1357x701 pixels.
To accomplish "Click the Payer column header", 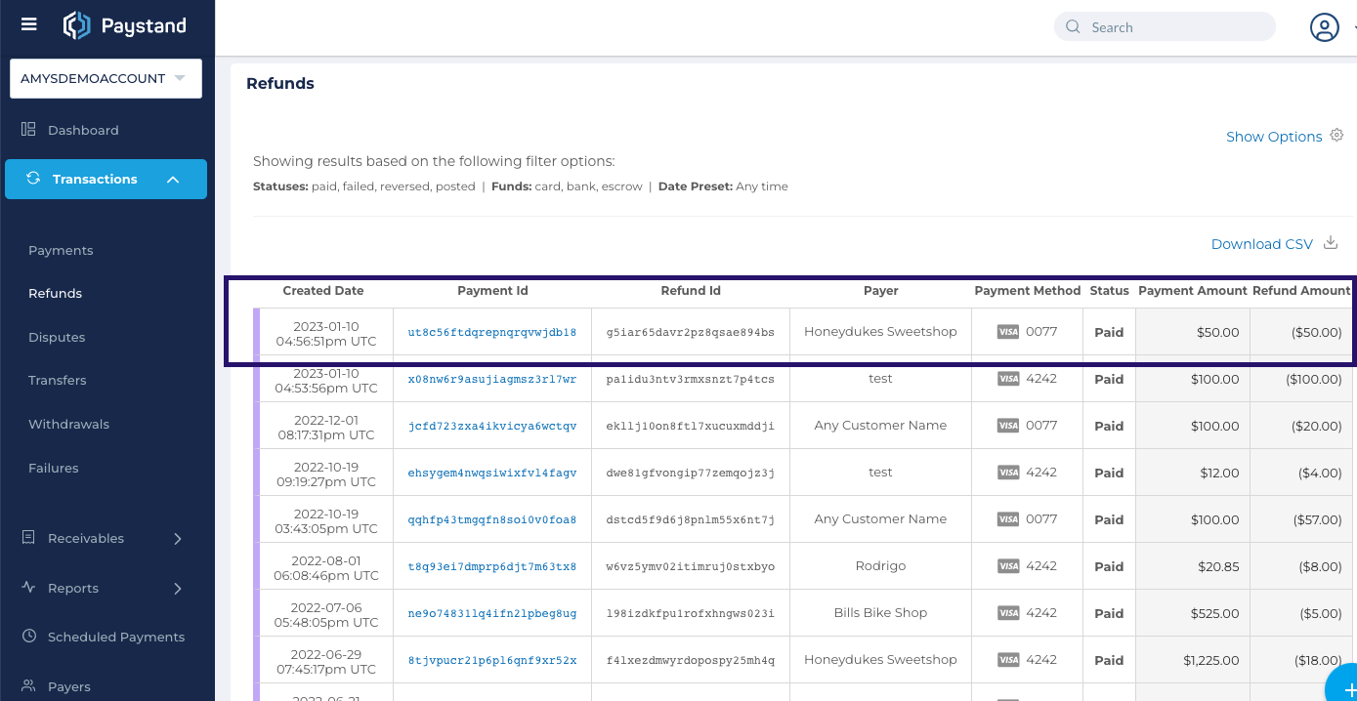I will point(880,290).
